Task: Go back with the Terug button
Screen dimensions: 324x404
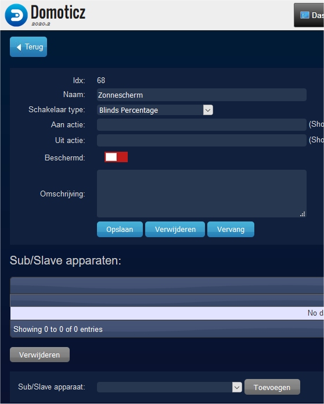Action: 28,47
